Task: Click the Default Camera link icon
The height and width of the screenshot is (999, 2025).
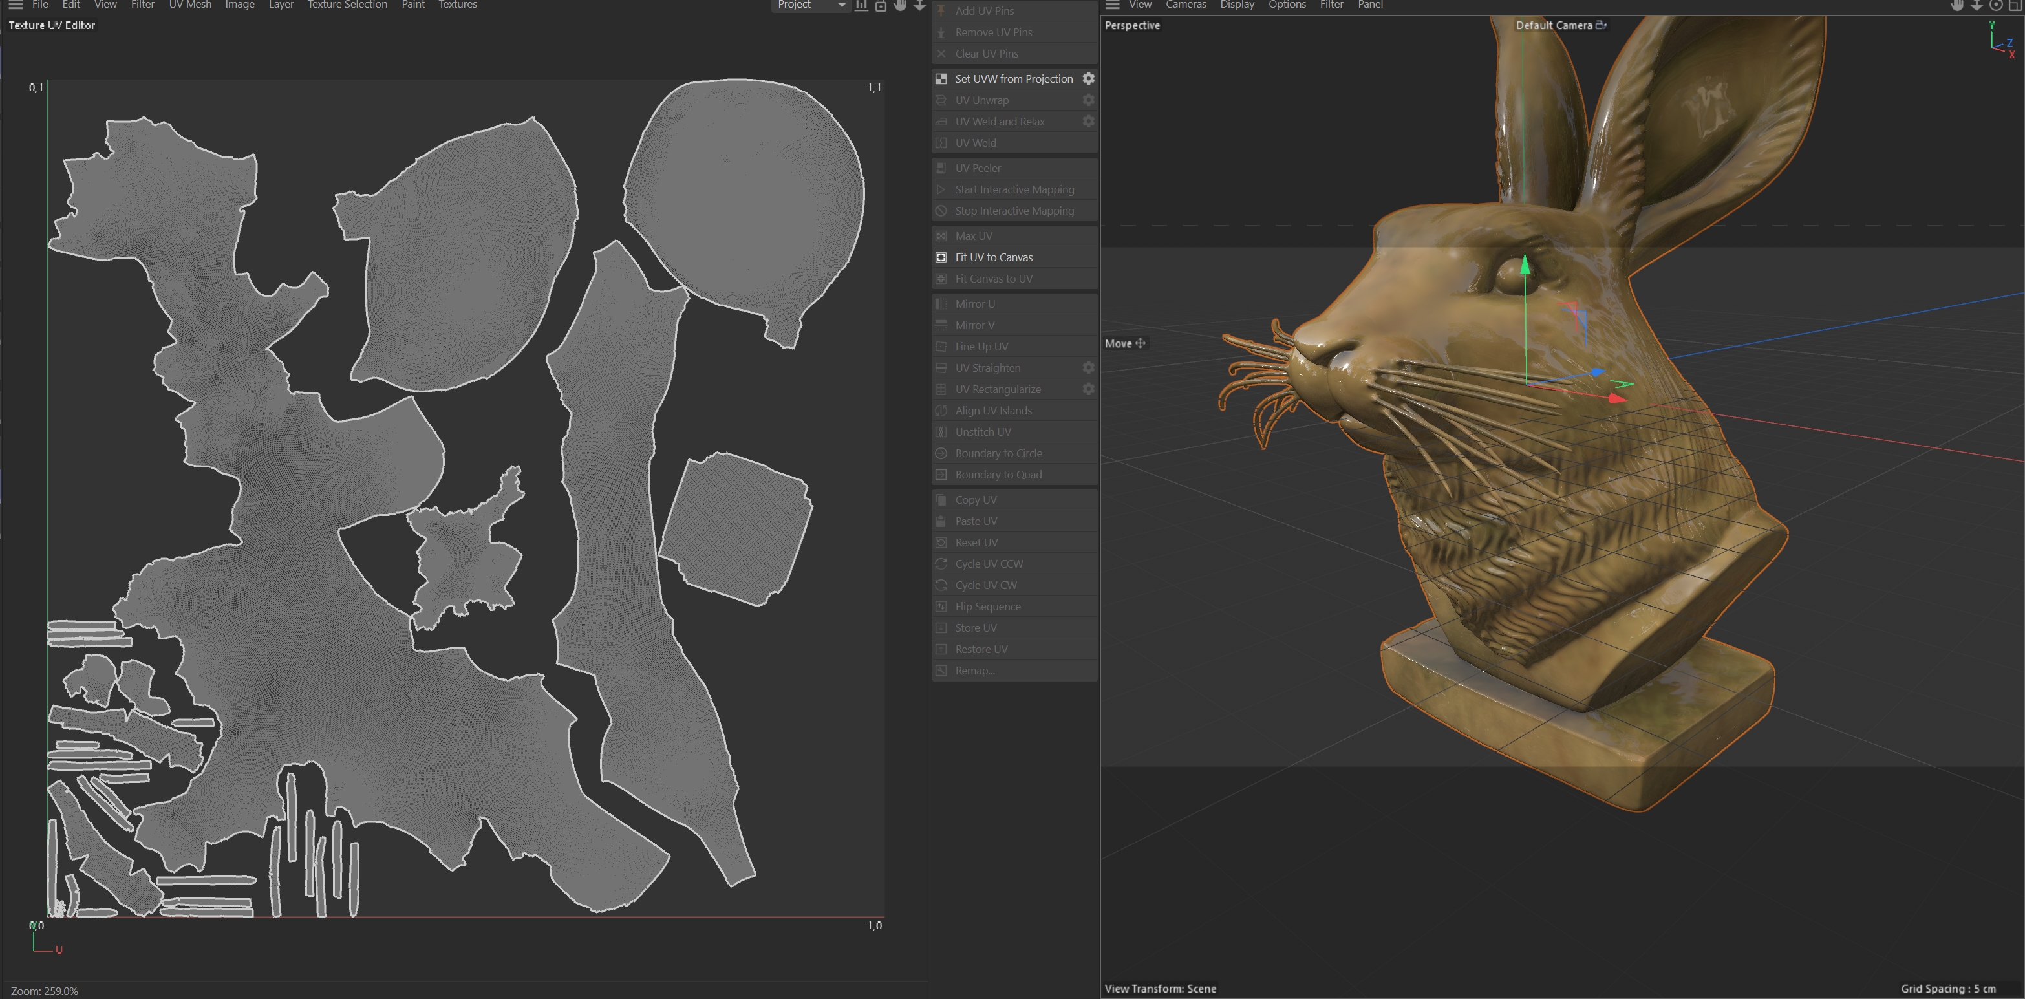Action: (x=1600, y=25)
